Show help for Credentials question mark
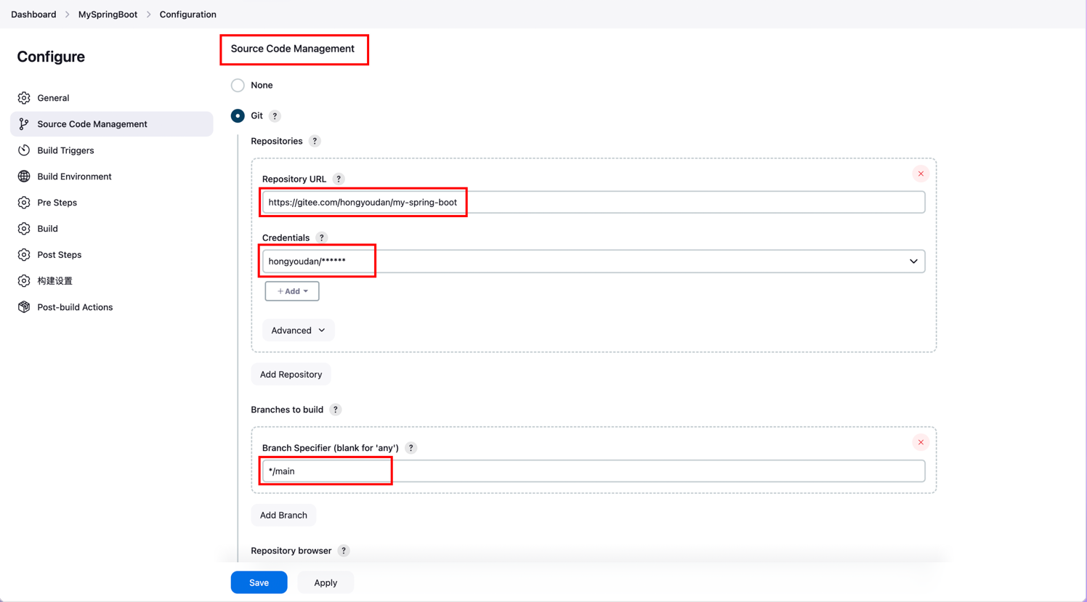Viewport: 1087px width, 602px height. pyautogui.click(x=322, y=238)
